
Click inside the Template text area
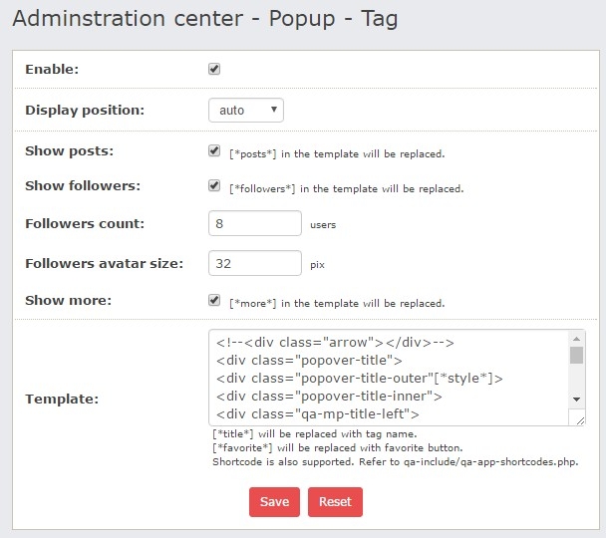pyautogui.click(x=389, y=378)
